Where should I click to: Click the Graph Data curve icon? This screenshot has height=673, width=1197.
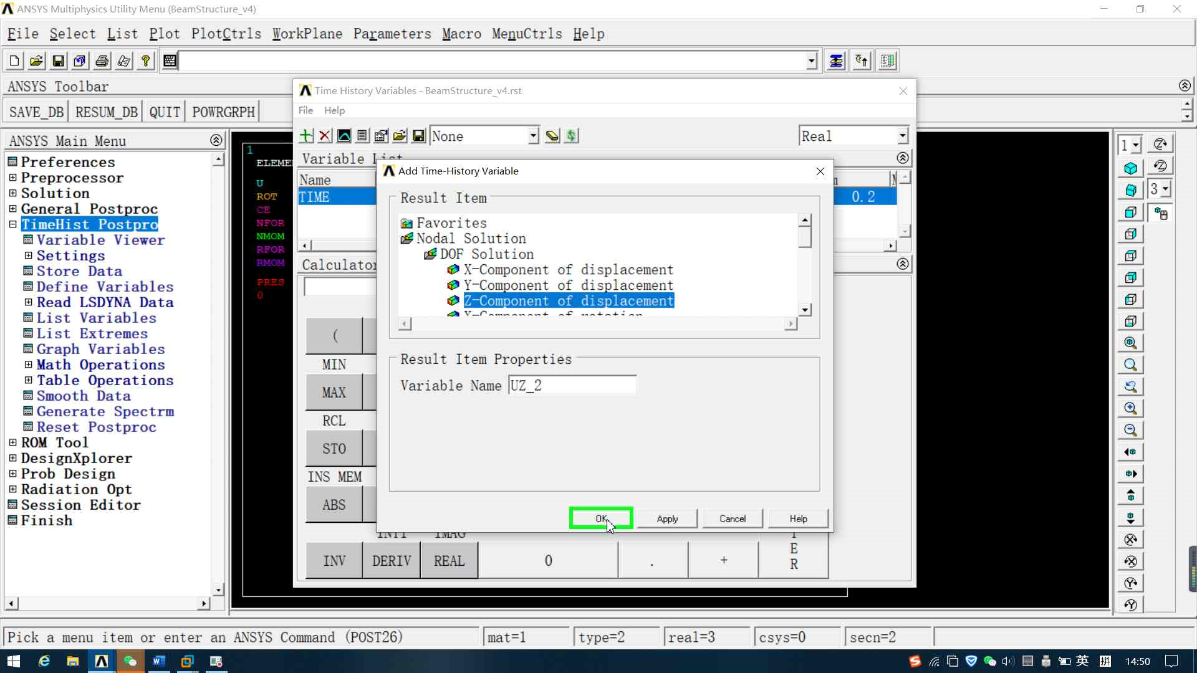click(x=344, y=136)
